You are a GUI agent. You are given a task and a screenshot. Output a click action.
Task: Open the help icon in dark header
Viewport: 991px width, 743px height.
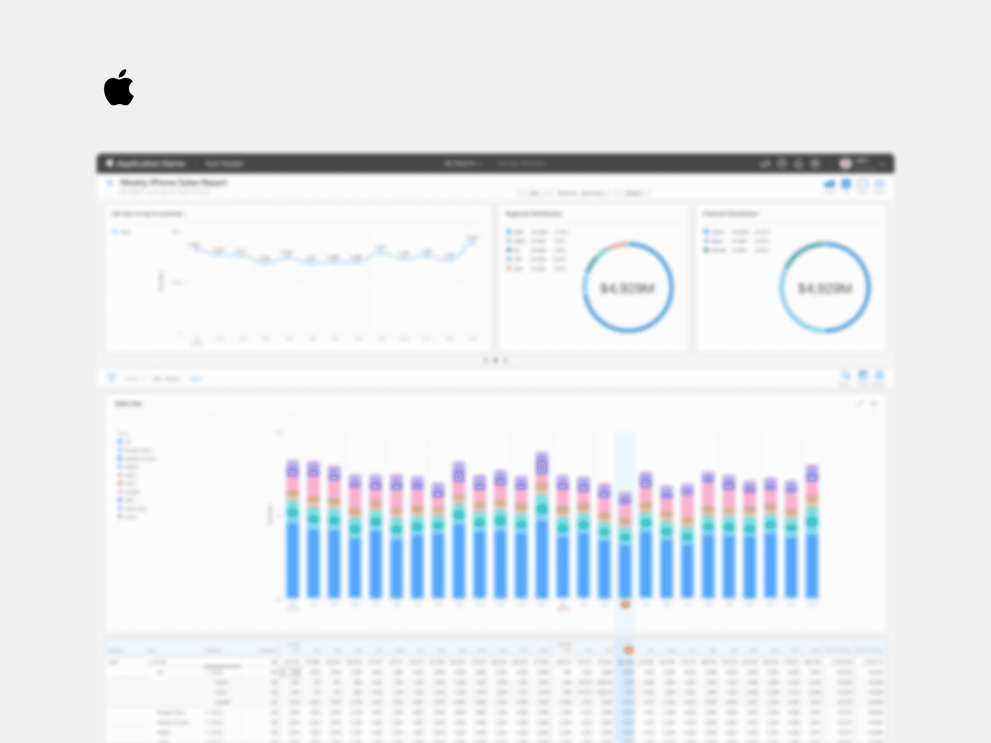tap(782, 164)
